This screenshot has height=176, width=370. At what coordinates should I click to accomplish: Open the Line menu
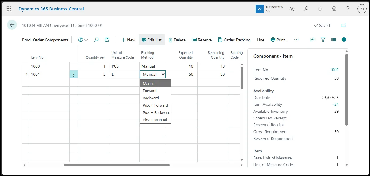(260, 40)
